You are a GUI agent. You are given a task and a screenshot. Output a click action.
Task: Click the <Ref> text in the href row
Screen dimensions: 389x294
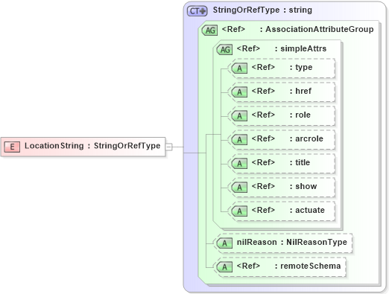tap(263, 91)
